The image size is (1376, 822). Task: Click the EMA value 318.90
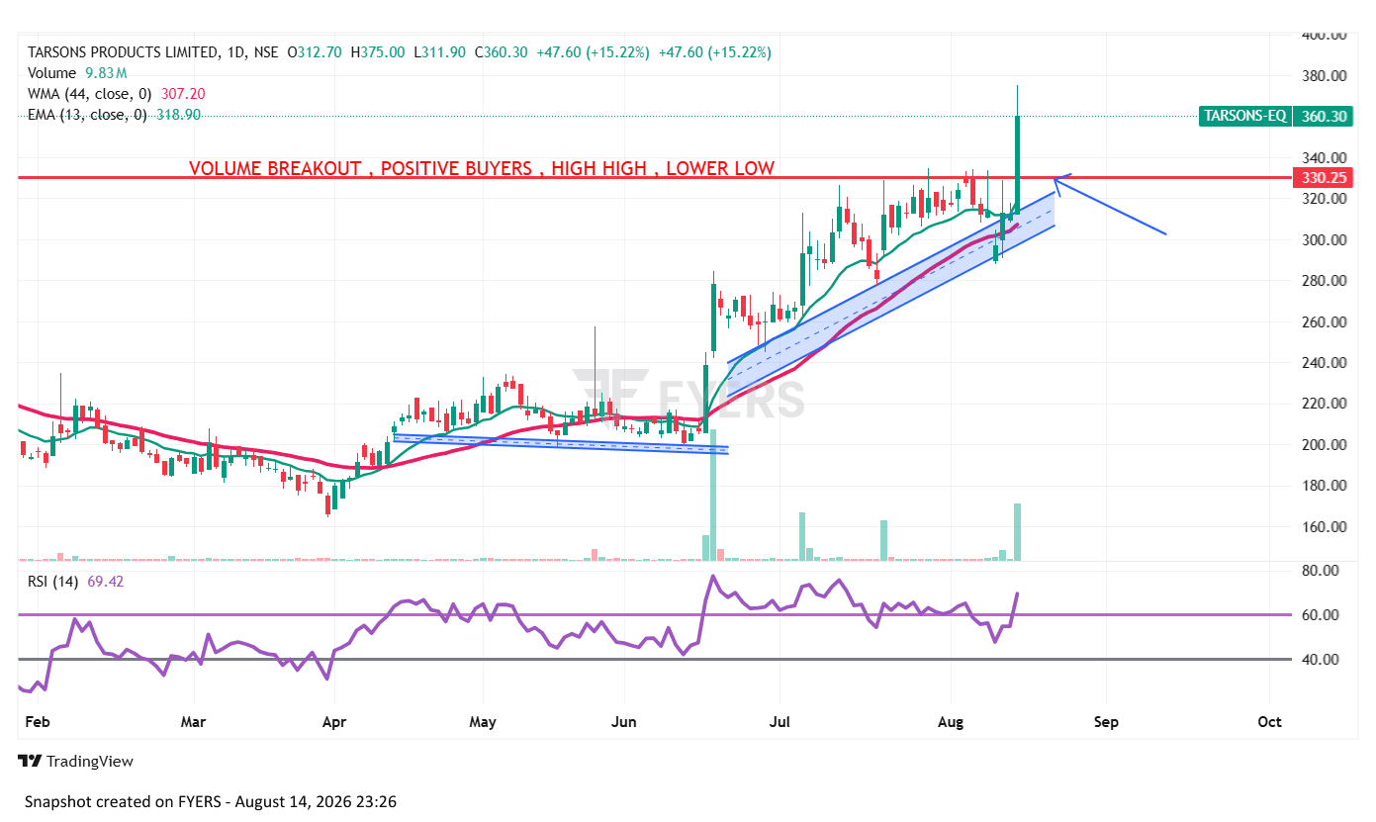pos(179,115)
